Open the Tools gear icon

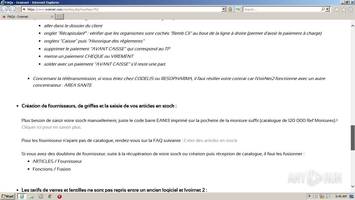[350, 10]
